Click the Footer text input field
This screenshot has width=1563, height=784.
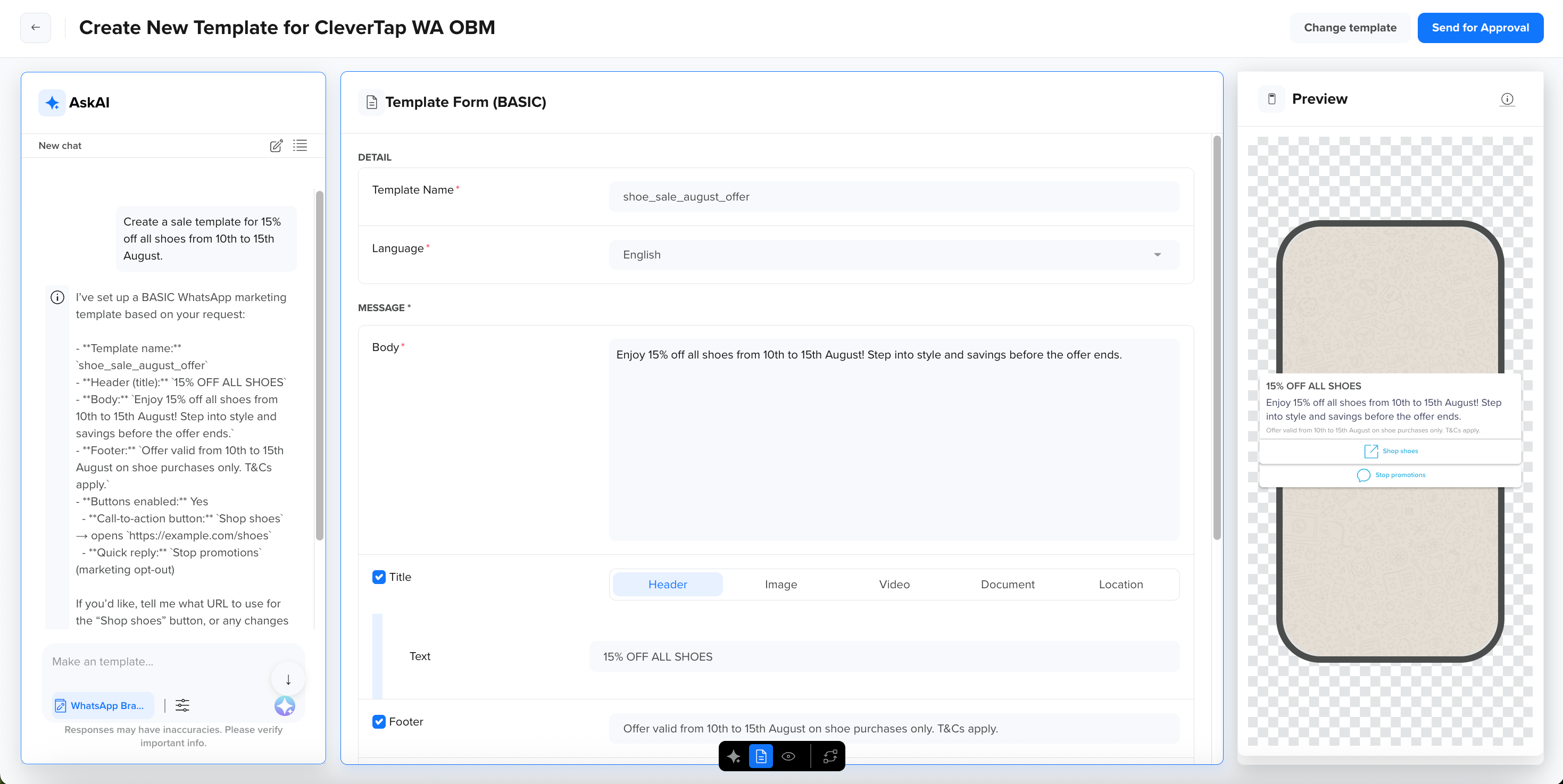point(894,729)
